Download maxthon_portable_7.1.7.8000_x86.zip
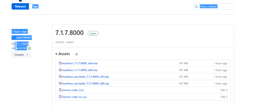This screenshot has height=107, width=266. (85, 83)
